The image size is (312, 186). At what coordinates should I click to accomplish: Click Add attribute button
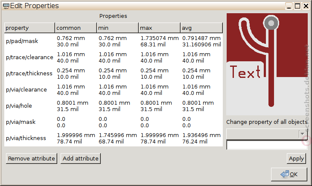pyautogui.click(x=81, y=158)
